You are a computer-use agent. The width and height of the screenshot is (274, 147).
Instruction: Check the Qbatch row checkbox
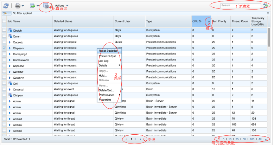(x=4, y=30)
